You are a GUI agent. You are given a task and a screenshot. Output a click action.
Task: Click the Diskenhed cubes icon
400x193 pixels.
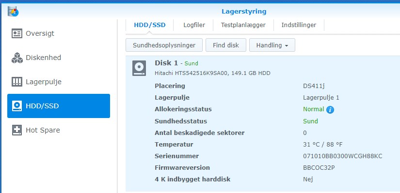[x=17, y=58]
